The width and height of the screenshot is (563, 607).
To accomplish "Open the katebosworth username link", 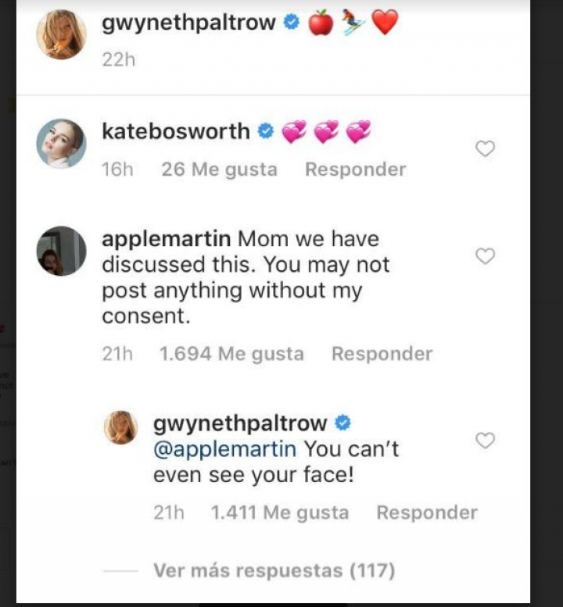I will (176, 132).
